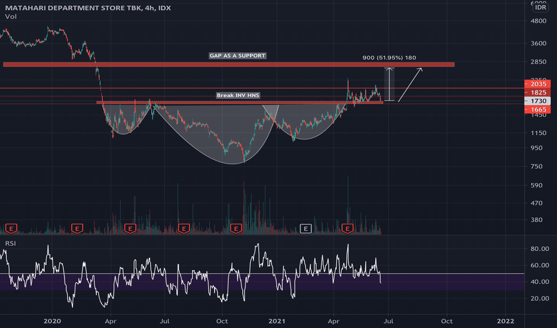Click the 2020 date axis label
Viewport: 557px width, 328px height.
[x=52, y=321]
